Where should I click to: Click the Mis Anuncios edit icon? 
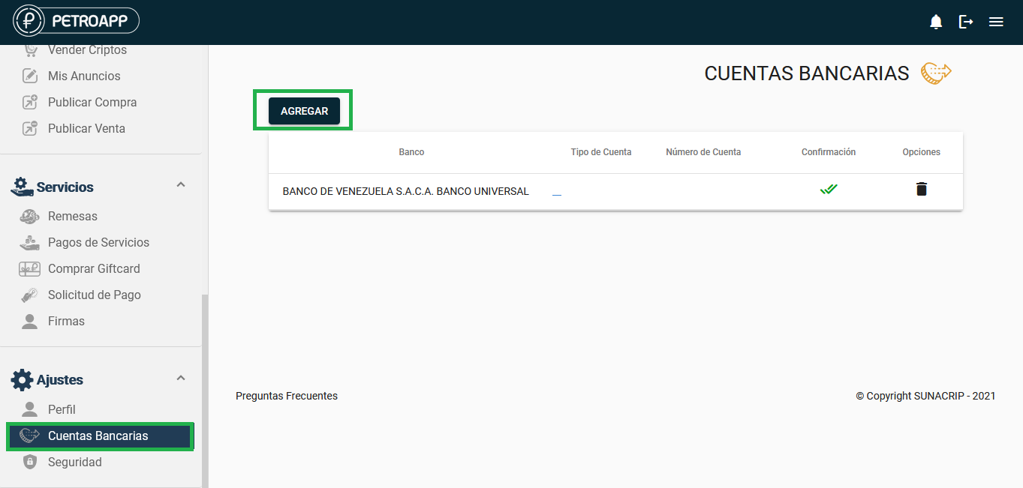coord(30,76)
